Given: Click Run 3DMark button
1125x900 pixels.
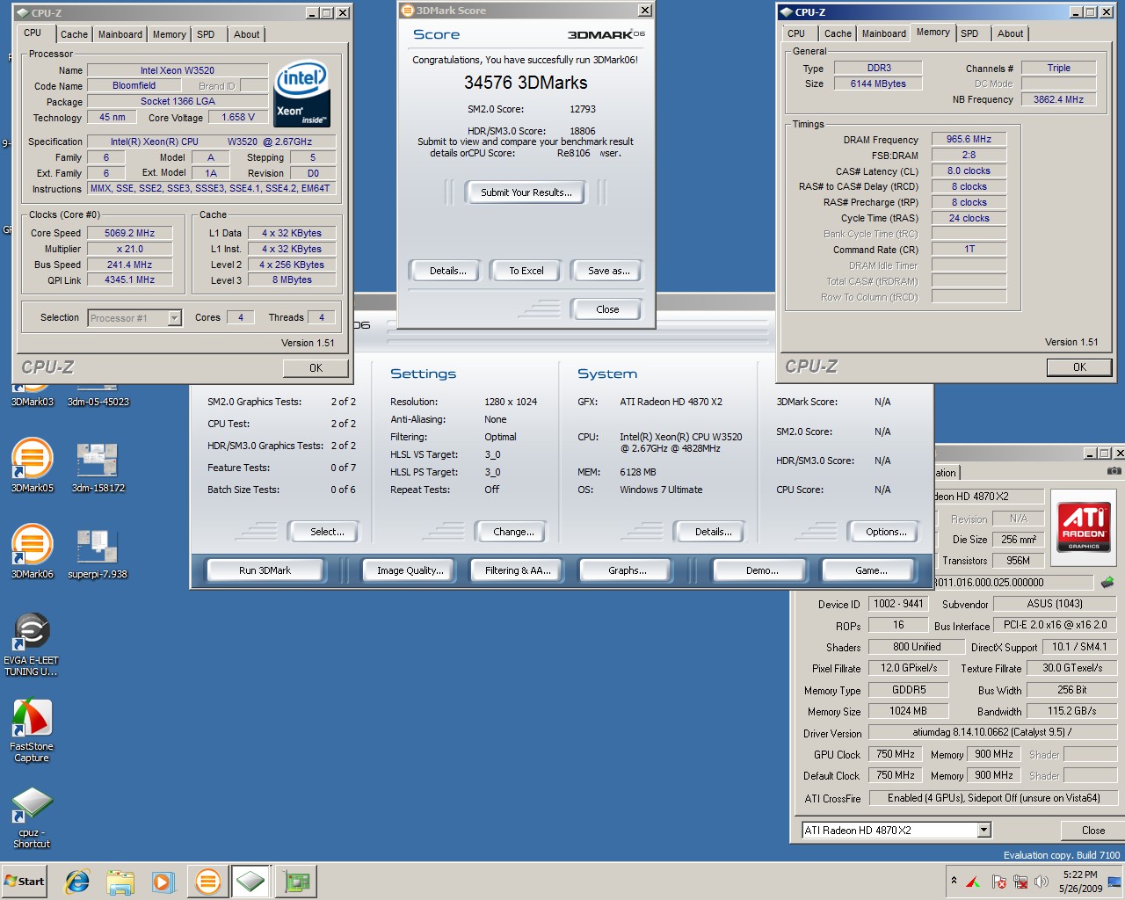Looking at the screenshot, I should [x=265, y=570].
